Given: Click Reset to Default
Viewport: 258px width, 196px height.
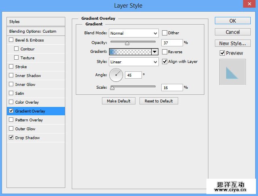Looking at the screenshot, I should (x=158, y=101).
